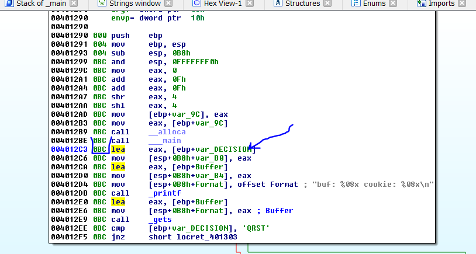Select address 004012C3 in the listing
Screen dimensions: 476x254
tap(69, 149)
